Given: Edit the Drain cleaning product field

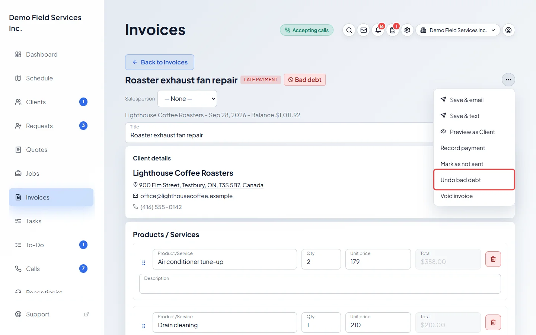Looking at the screenshot, I should 225,322.
